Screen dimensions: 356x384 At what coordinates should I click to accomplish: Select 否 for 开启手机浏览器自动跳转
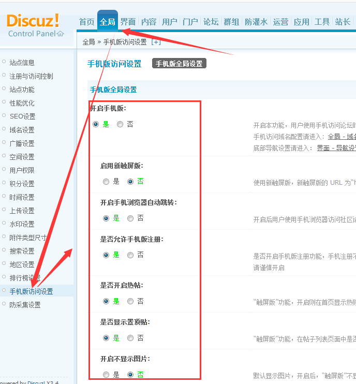click(x=130, y=218)
